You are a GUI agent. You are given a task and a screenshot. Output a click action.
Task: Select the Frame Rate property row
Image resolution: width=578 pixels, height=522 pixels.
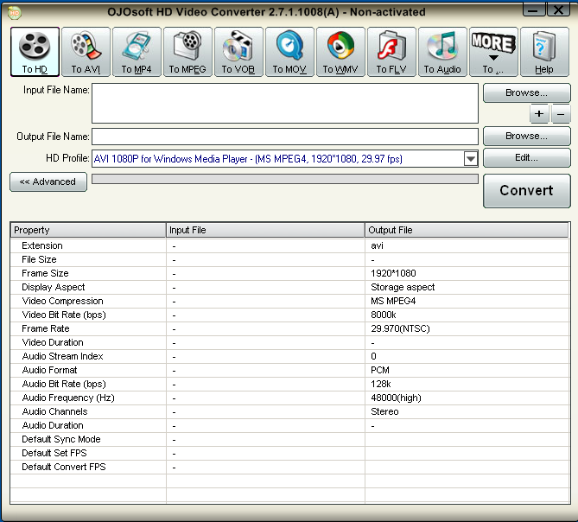[x=289, y=328]
